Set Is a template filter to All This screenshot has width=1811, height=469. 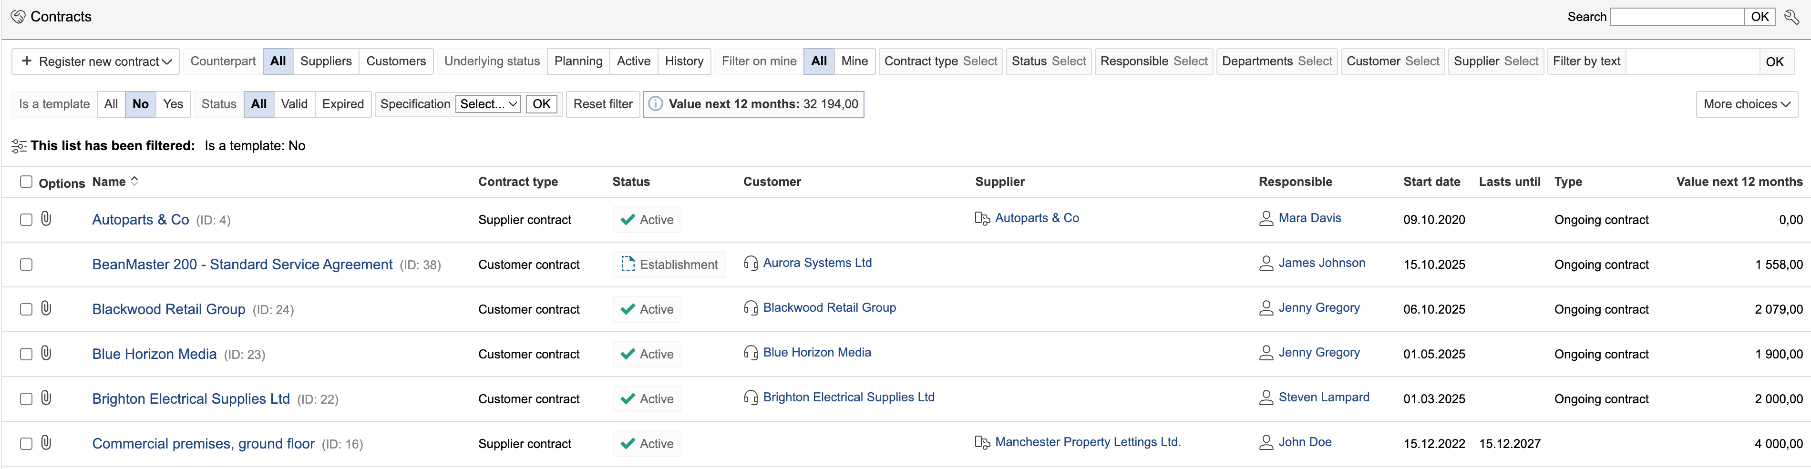pyautogui.click(x=111, y=104)
